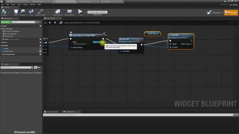The image size is (239, 134).
Task: Add a new graph with plus icon
Action: coord(40,26)
